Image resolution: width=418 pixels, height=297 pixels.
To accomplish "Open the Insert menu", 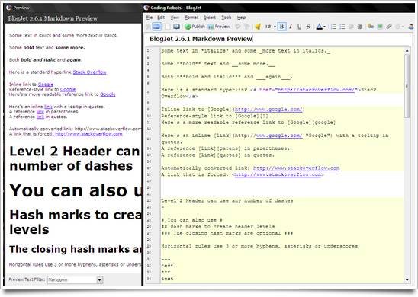I will click(210, 18).
